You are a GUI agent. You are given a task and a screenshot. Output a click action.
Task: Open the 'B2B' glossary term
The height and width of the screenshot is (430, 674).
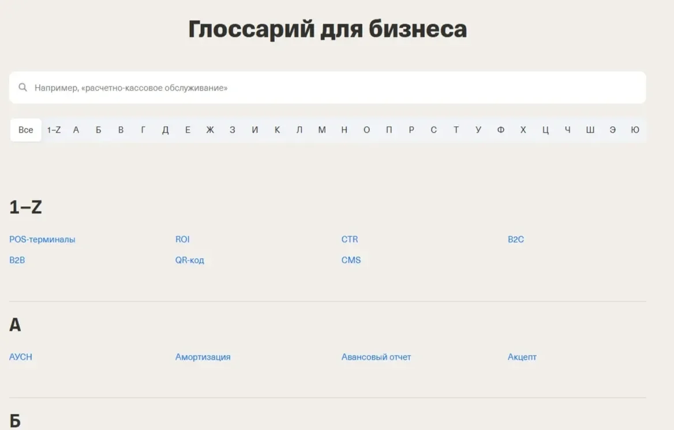(17, 260)
